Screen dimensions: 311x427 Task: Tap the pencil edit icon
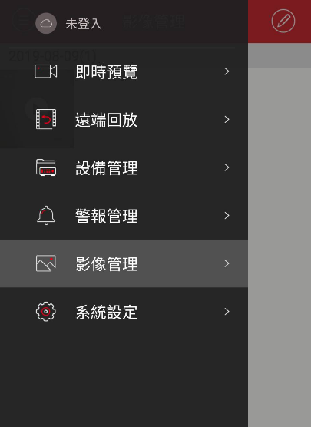(283, 21)
